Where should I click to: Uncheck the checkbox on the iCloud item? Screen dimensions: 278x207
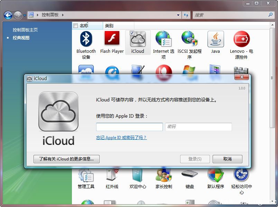(x=132, y=33)
